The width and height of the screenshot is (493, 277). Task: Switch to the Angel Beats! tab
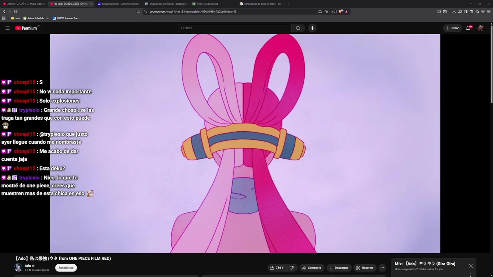tap(166, 4)
